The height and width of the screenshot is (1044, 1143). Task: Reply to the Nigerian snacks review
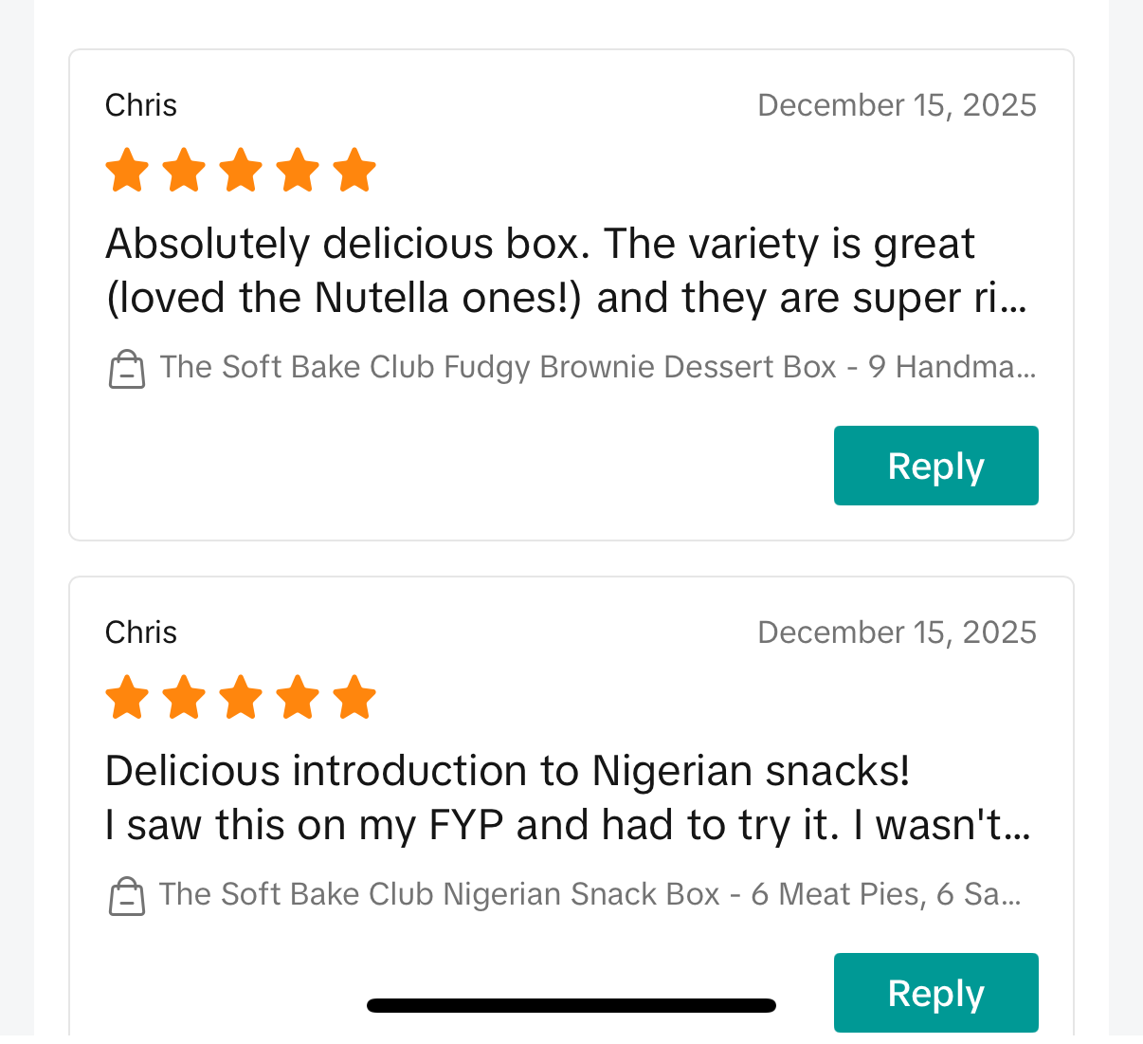[x=935, y=992]
